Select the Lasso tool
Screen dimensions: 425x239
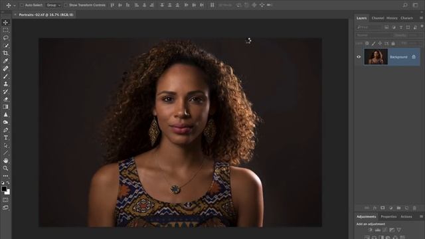5,38
